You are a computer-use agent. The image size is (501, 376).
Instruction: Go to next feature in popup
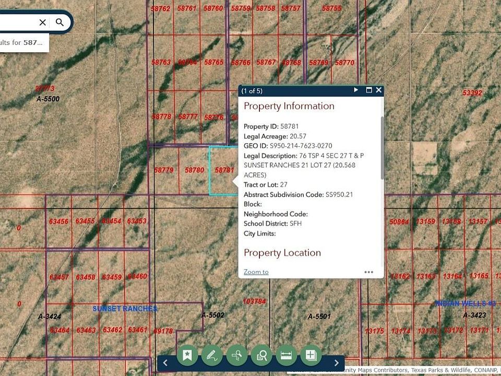coord(356,90)
